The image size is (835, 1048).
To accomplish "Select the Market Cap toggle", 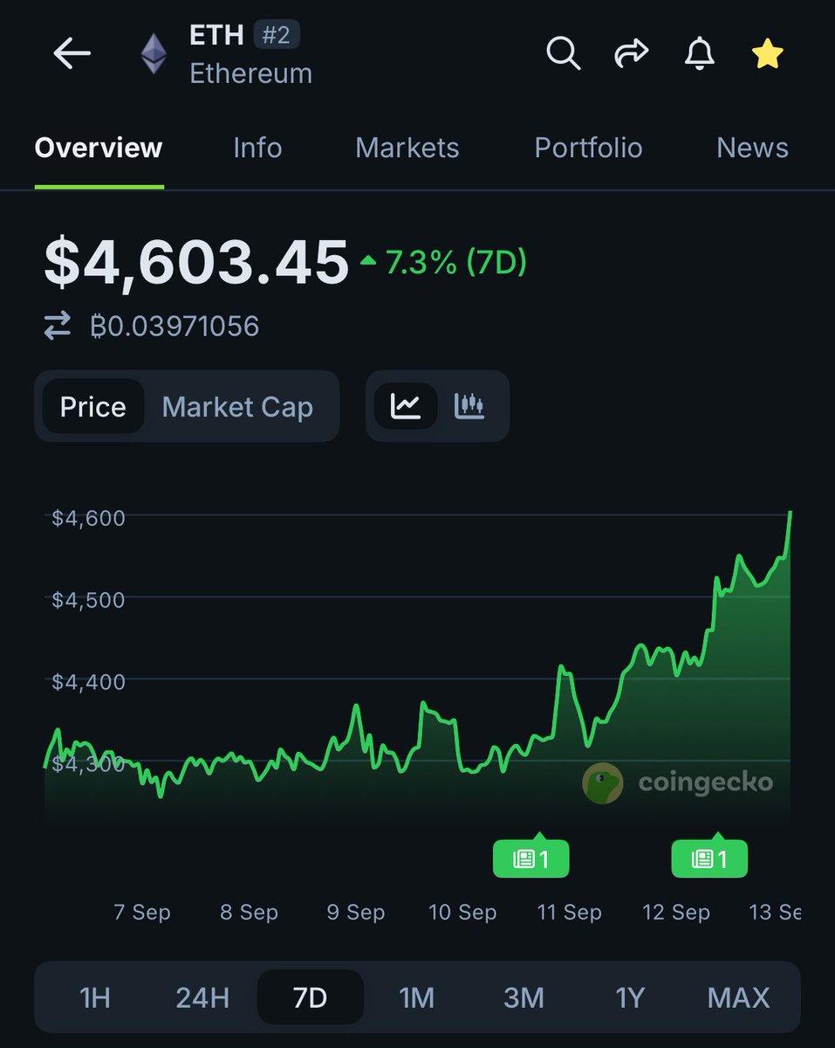I will (x=237, y=407).
